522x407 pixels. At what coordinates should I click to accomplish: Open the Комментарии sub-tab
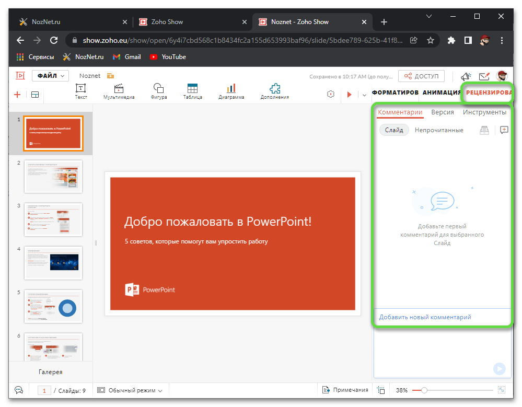coord(400,112)
